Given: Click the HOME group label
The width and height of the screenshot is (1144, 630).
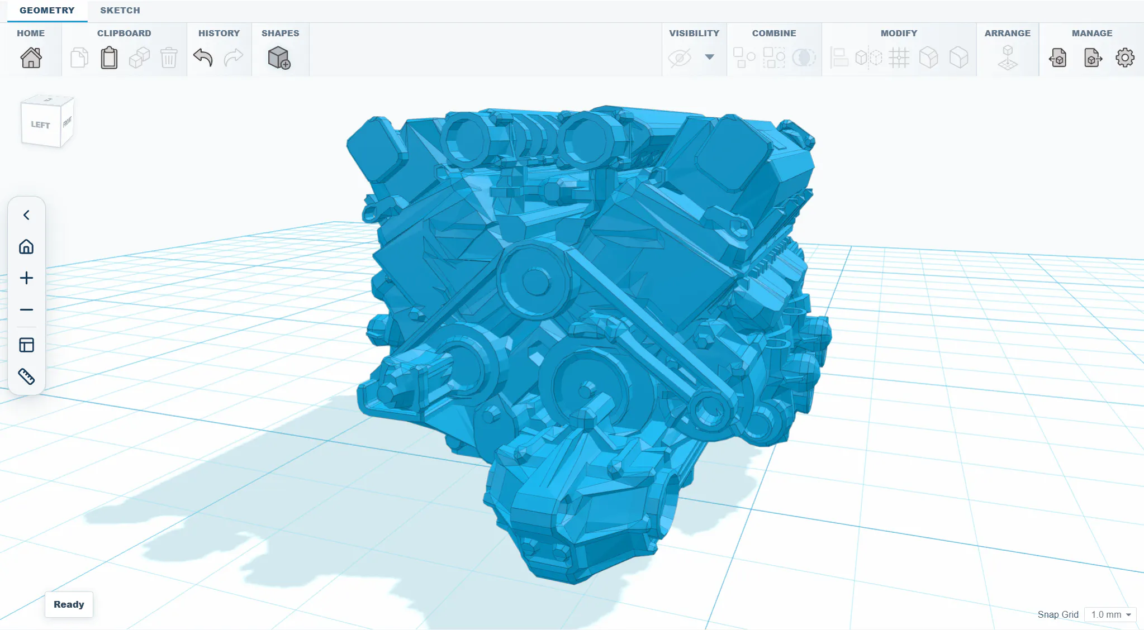Looking at the screenshot, I should pyautogui.click(x=31, y=33).
